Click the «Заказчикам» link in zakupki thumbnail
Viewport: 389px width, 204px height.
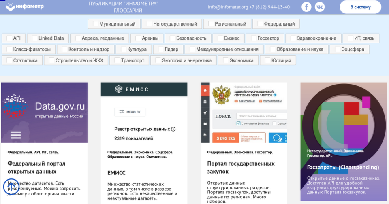point(245,101)
